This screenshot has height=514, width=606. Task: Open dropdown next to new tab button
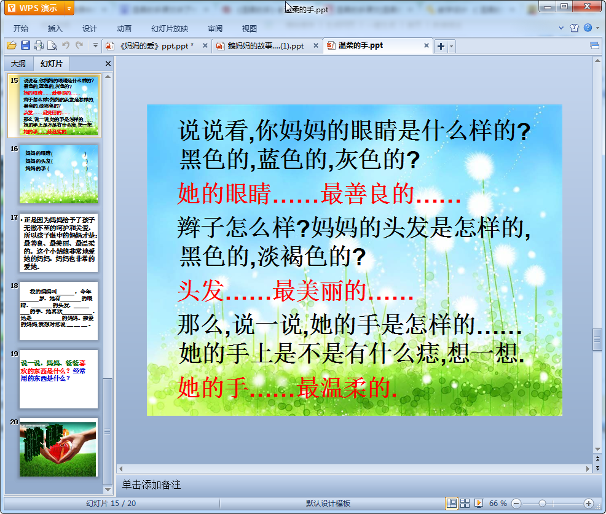(452, 46)
